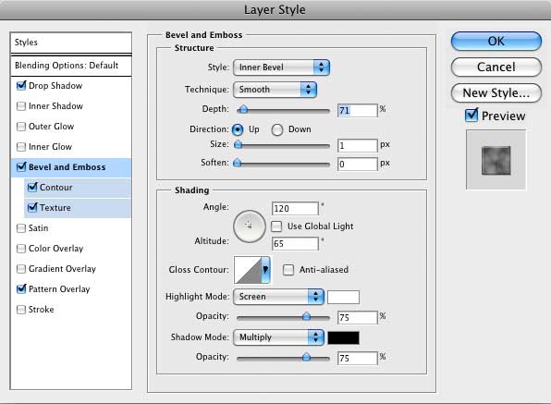
Task: Open the Technique dropdown showing Smooth
Action: (x=275, y=90)
